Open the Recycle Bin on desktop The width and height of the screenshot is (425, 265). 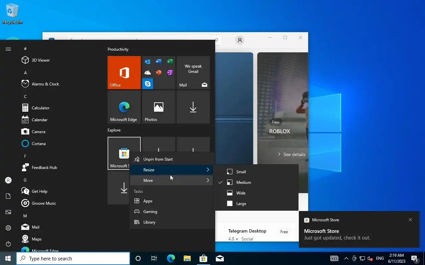[x=12, y=14]
